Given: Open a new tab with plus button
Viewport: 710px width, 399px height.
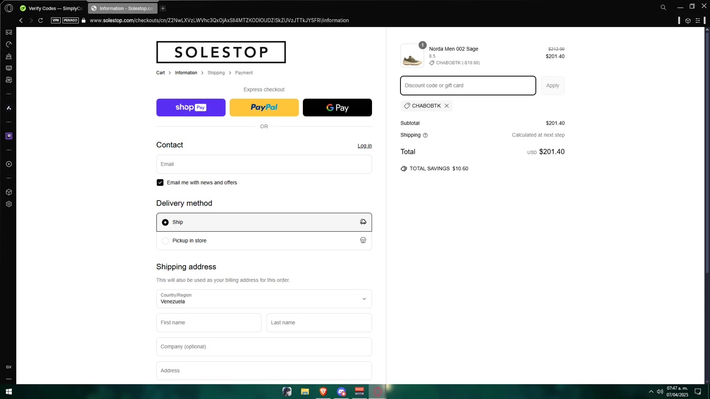Looking at the screenshot, I should (163, 8).
